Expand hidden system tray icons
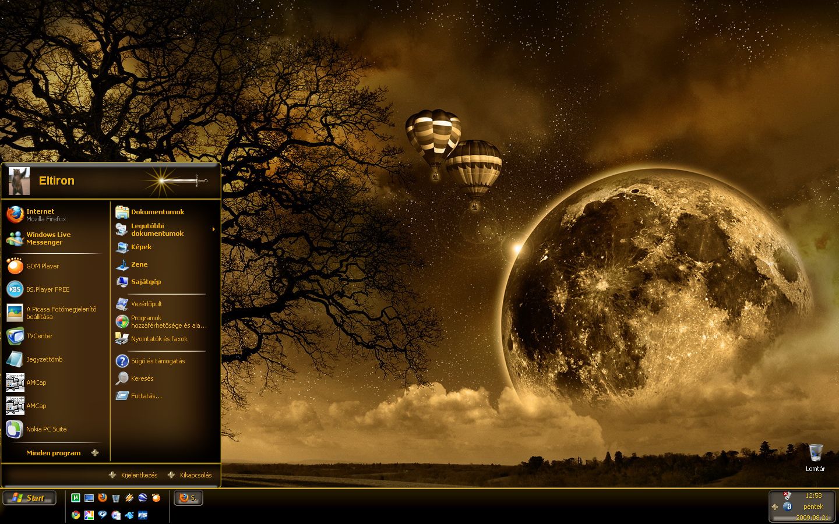 (774, 507)
